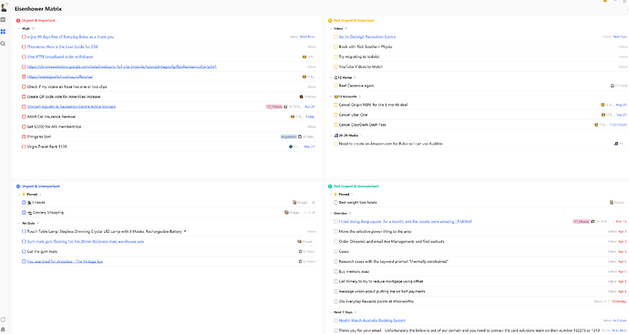
Task: Collapse the Inbox group in Not Urgent & Important
Action: tap(331, 29)
